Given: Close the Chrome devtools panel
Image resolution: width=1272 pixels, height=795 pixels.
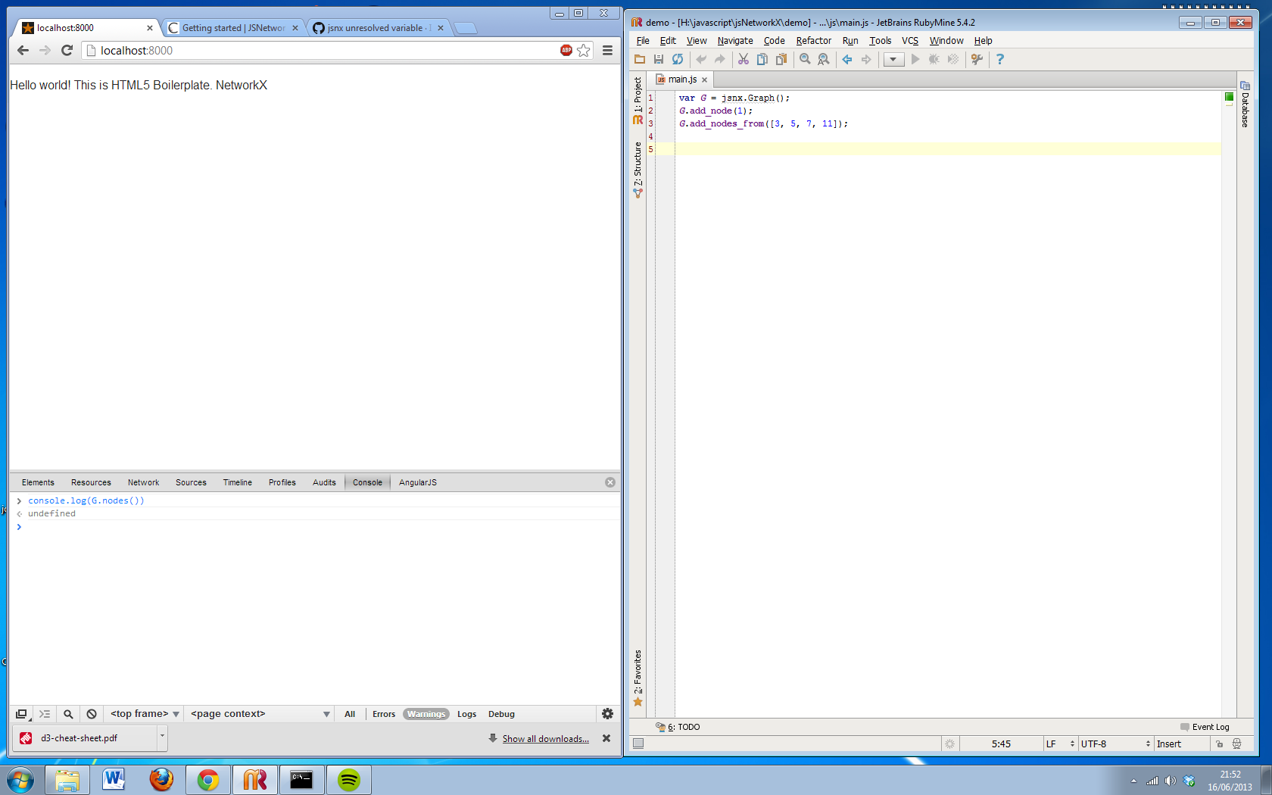Looking at the screenshot, I should [x=610, y=482].
